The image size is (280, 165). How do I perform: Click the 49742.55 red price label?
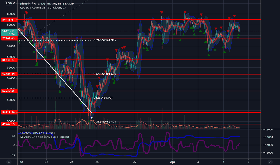click(9, 124)
